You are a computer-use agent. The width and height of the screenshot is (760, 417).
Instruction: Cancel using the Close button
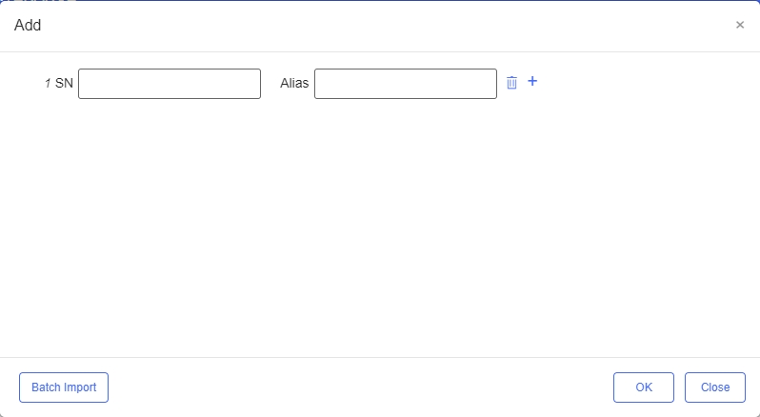coord(715,387)
